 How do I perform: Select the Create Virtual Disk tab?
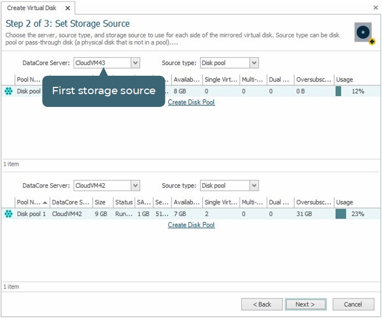pos(31,8)
